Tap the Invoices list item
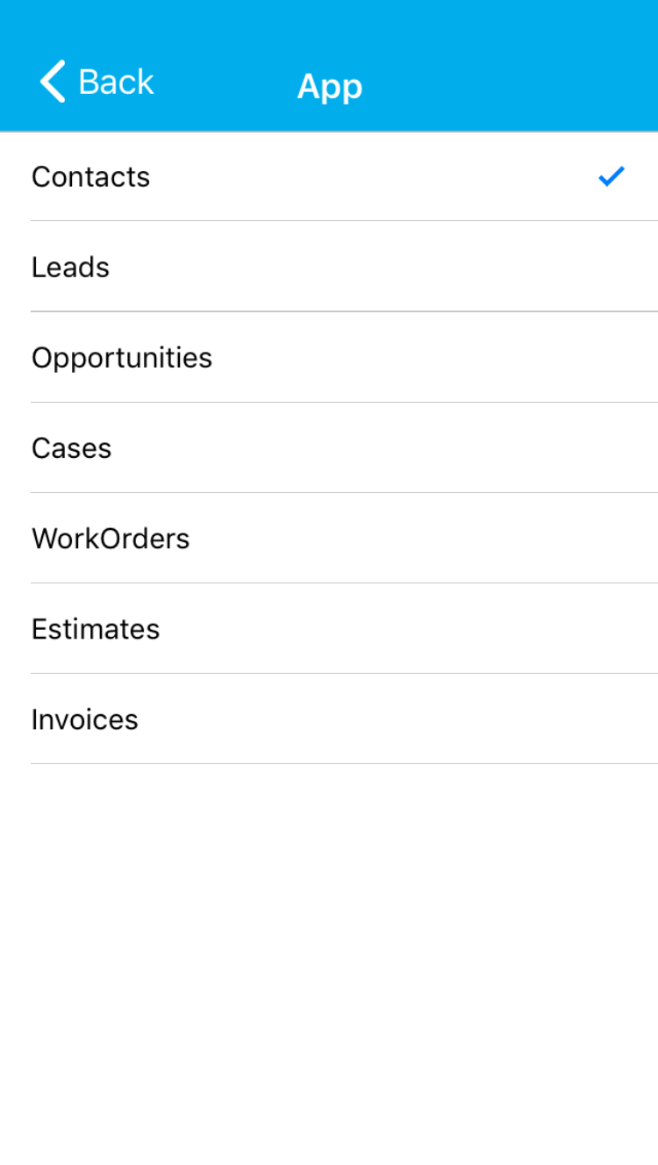This screenshot has width=658, height=1165. [x=329, y=718]
